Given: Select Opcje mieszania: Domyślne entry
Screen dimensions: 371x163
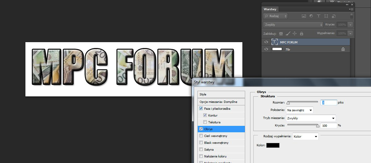Looking at the screenshot, I should [221, 102].
